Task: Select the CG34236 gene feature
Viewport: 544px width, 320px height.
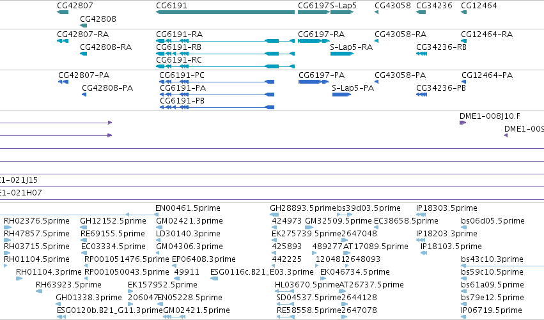Action: pos(421,12)
